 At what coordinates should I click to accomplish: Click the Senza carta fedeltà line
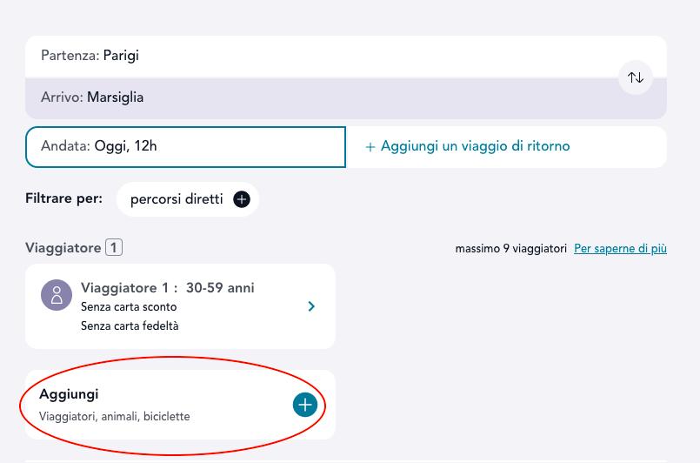coord(130,326)
